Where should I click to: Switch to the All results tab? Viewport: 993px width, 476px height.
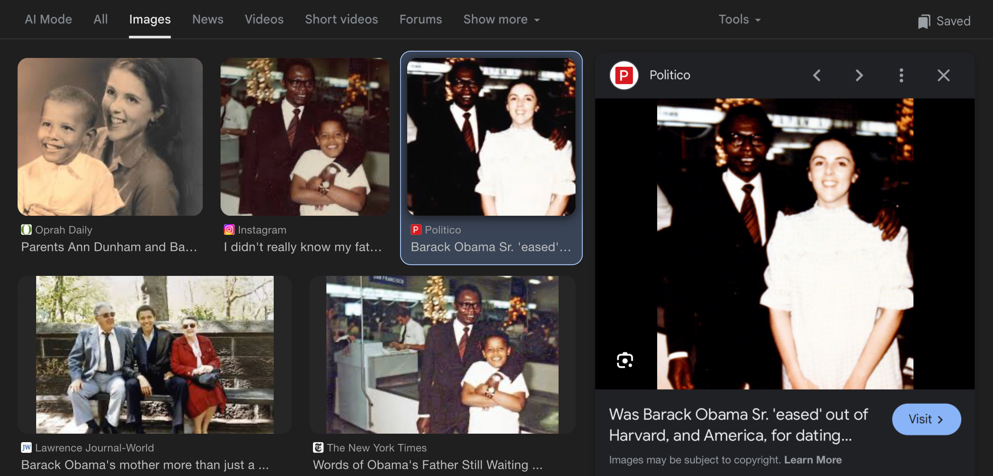tap(100, 19)
